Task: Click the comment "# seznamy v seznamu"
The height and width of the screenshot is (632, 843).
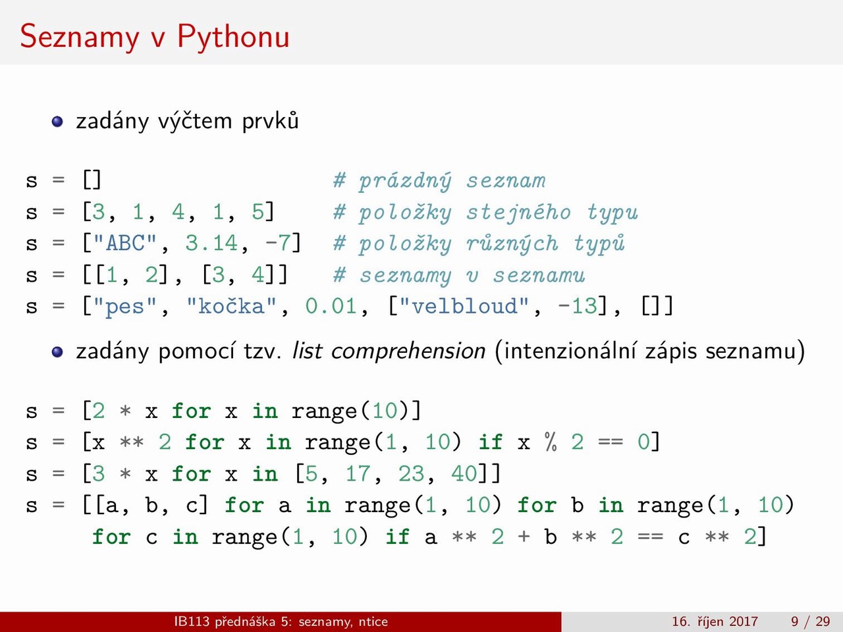Action: pyautogui.click(x=459, y=275)
